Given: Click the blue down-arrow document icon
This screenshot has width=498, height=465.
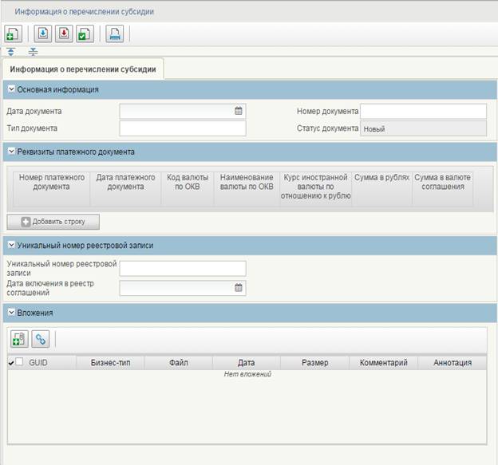Looking at the screenshot, I should point(43,33).
